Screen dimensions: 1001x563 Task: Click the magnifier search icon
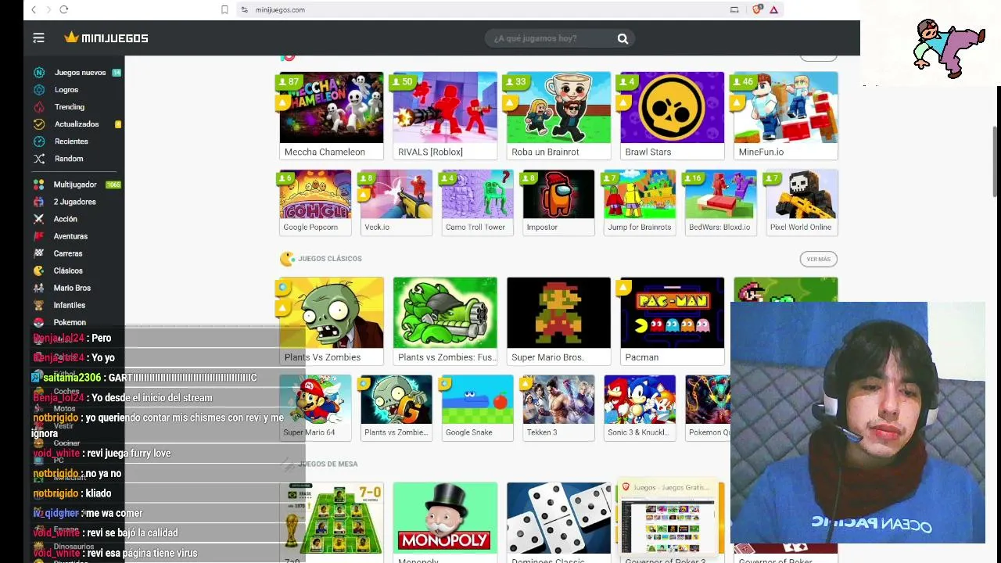point(622,38)
